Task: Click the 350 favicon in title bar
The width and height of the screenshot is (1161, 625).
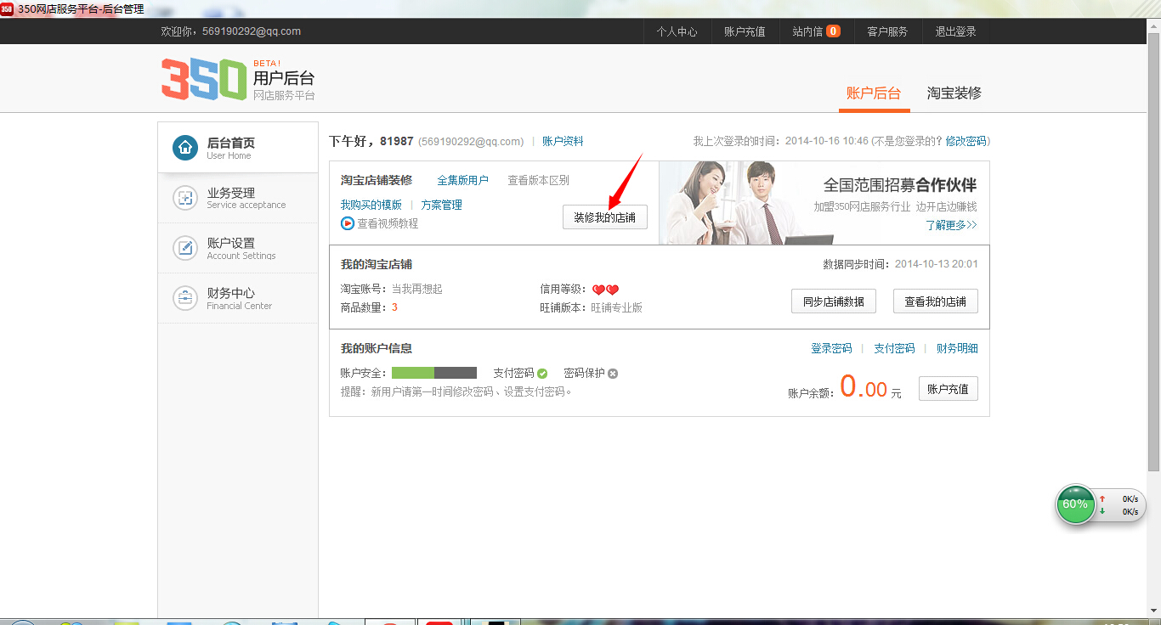Action: pyautogui.click(x=7, y=8)
